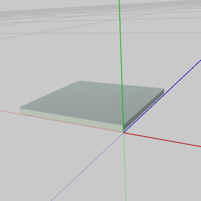Select the faded green axis line below origin
Image resolution: width=201 pixels, height=201 pixels.
tap(125, 167)
